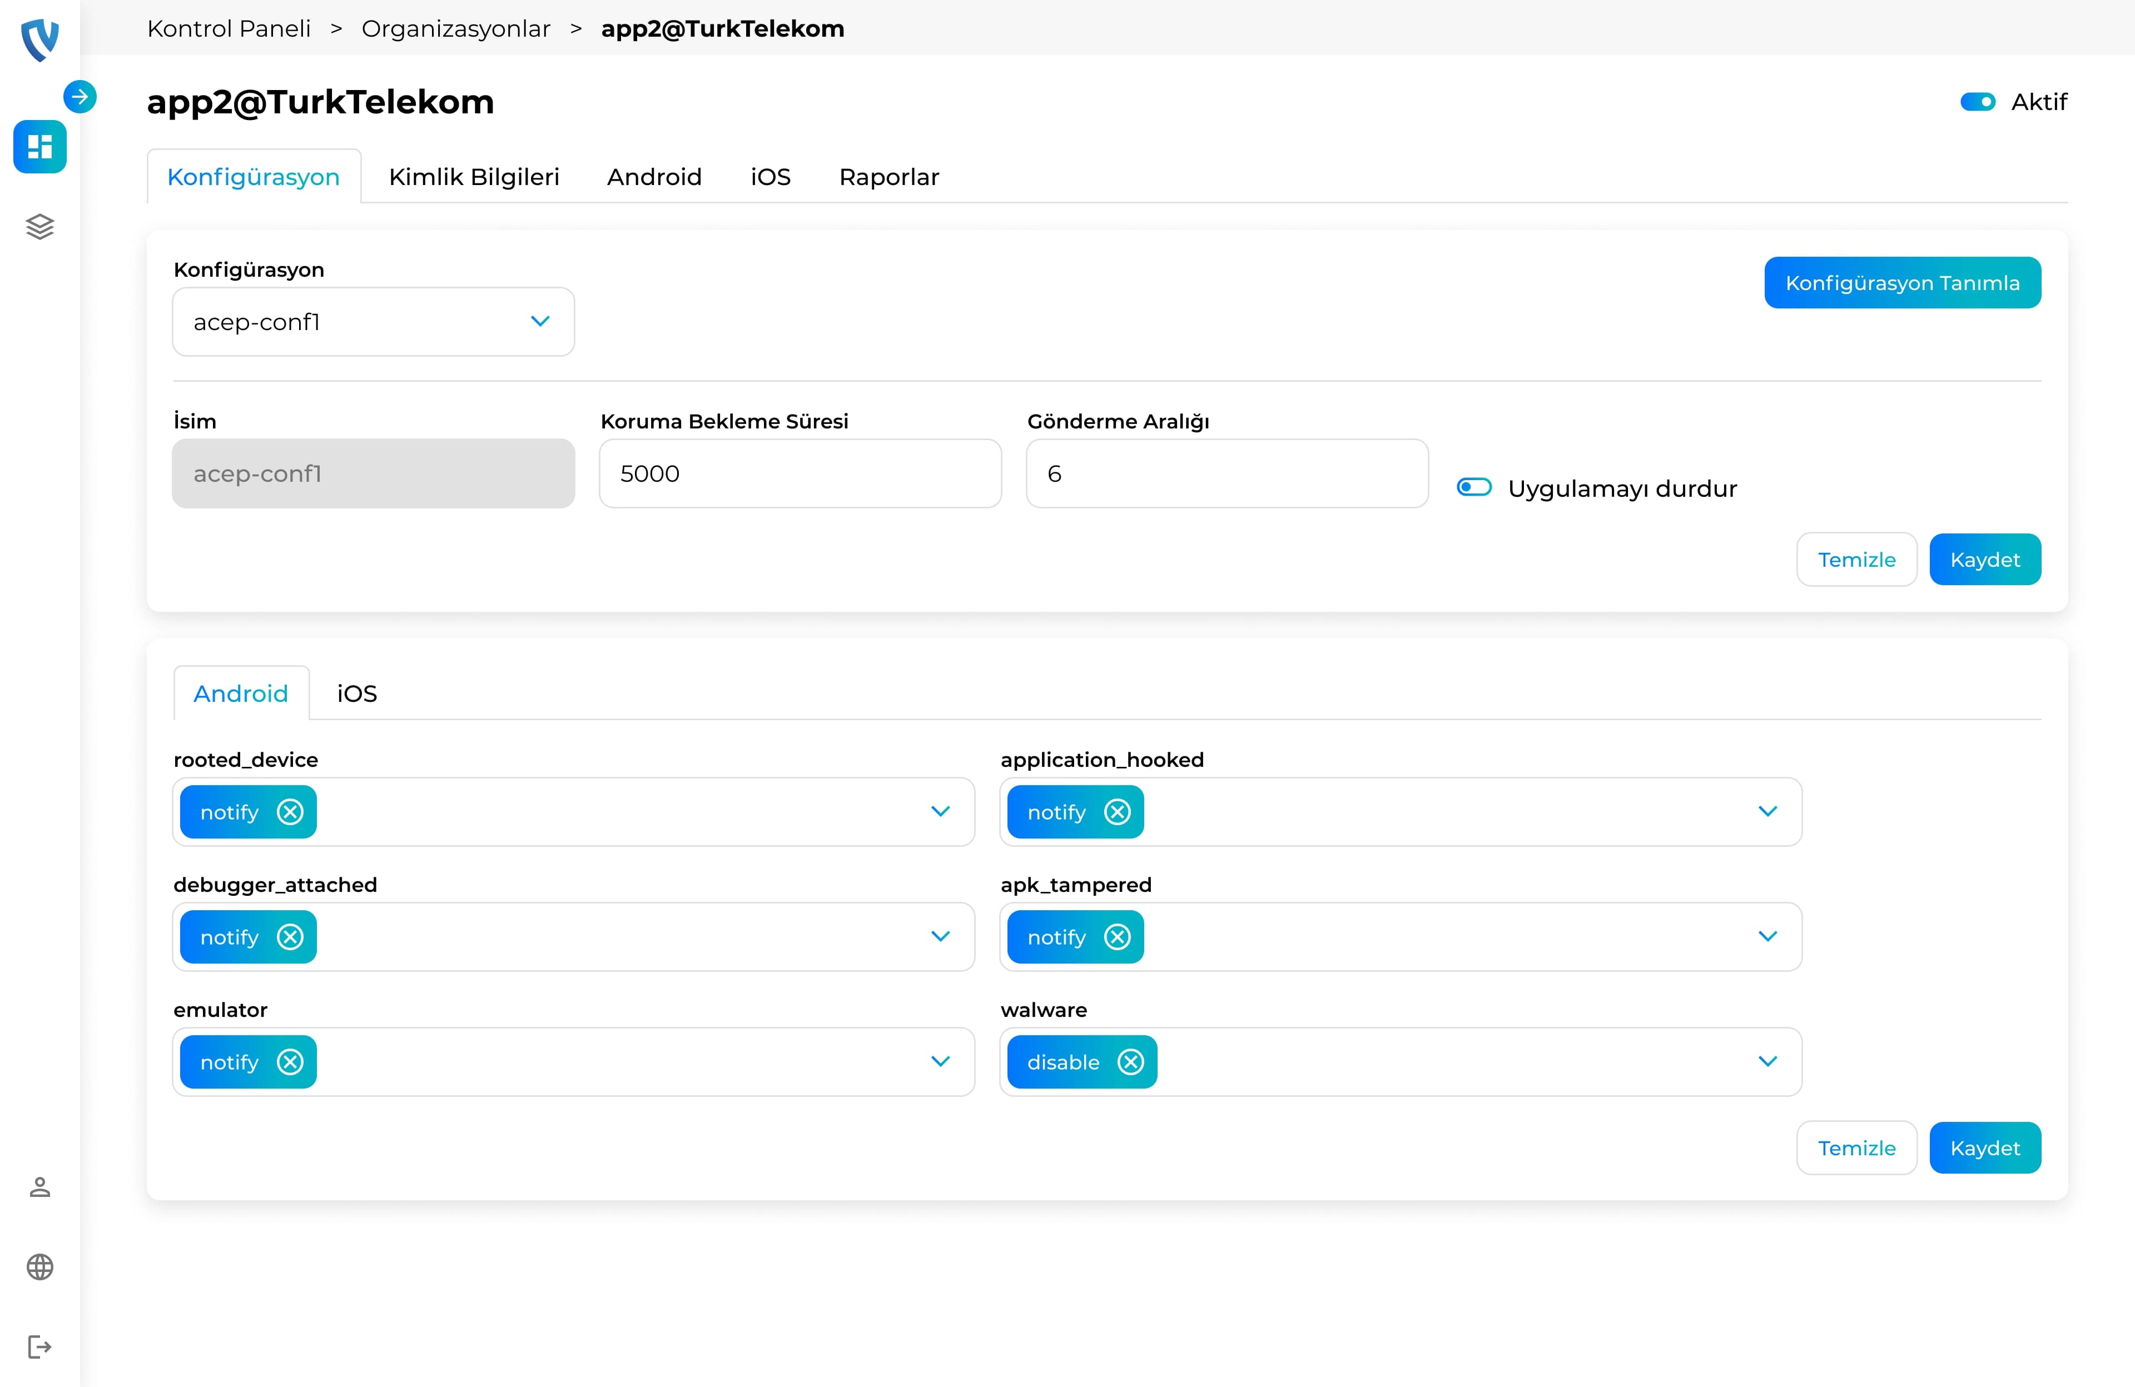Screen dimensions: 2135x1387
Task: Open the top Android tab
Action: click(654, 177)
